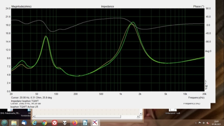Open the muted volume tray icon
This screenshot has width=224, height=126.
pos(208,123)
